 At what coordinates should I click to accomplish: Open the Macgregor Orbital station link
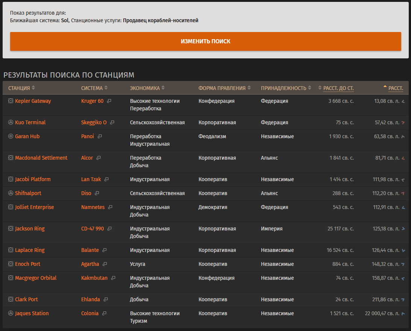(x=36, y=278)
